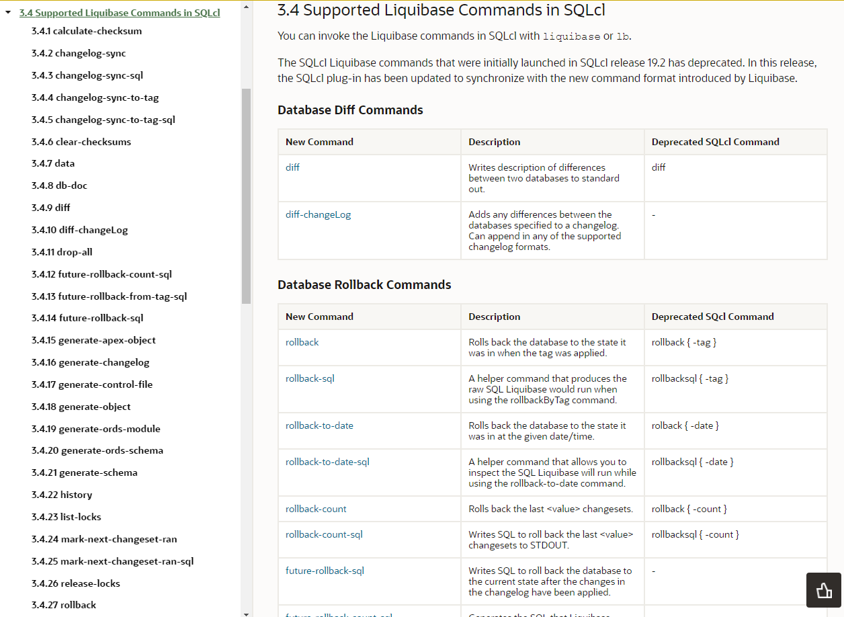Click the thumbs-up feedback icon
The image size is (844, 617).
click(x=824, y=590)
